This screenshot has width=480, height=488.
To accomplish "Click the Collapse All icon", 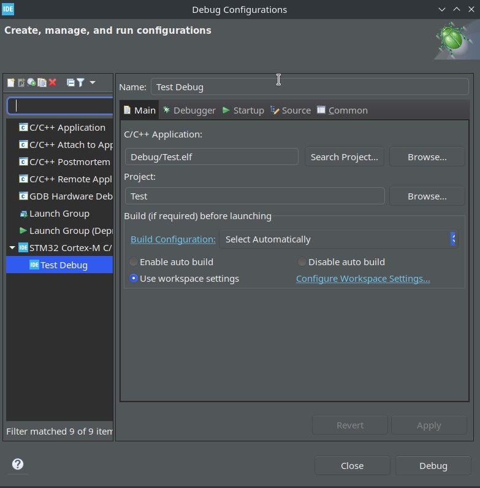I will point(70,82).
